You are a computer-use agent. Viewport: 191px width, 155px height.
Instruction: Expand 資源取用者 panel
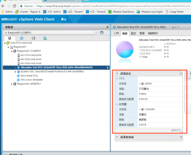coord(117,137)
